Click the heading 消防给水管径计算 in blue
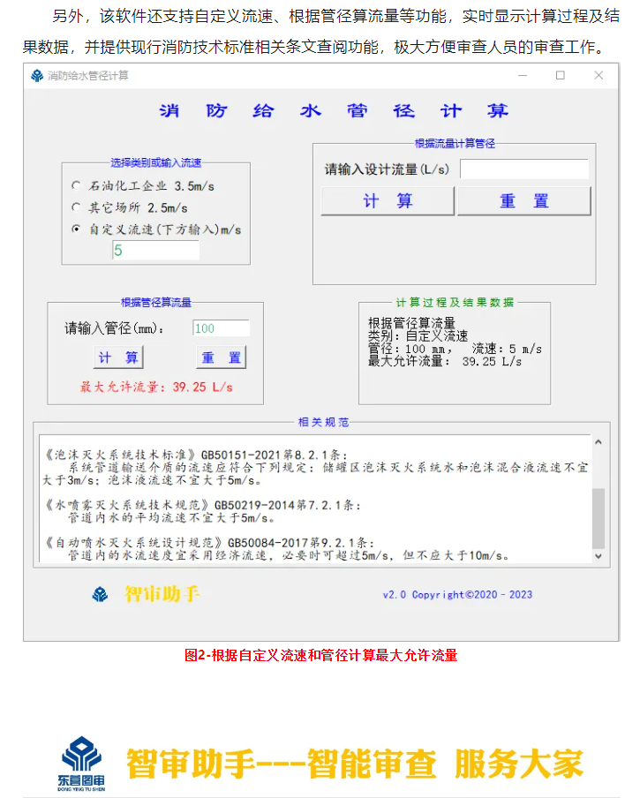This screenshot has height=798, width=640. [x=333, y=110]
